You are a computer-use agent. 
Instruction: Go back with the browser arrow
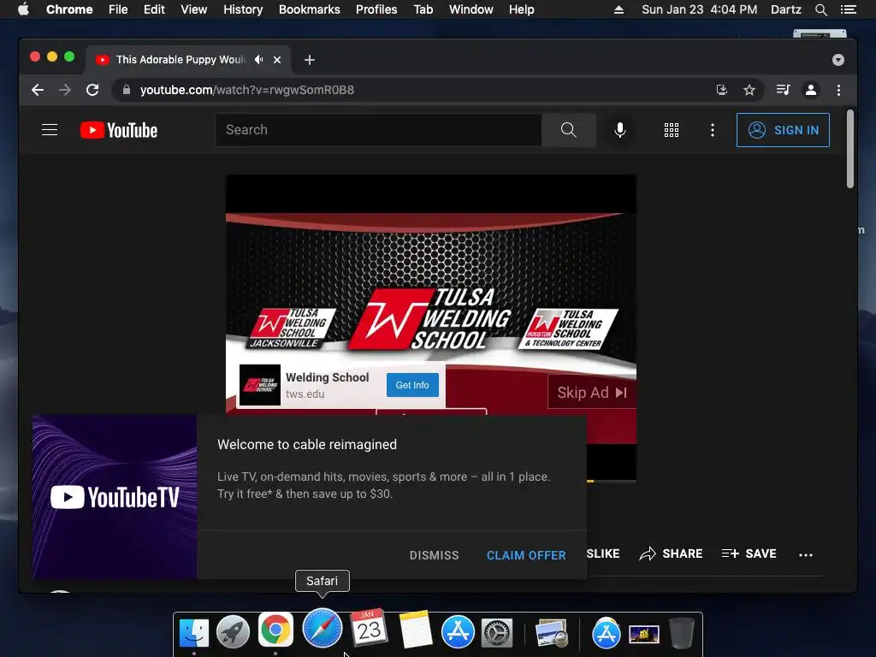coord(38,90)
